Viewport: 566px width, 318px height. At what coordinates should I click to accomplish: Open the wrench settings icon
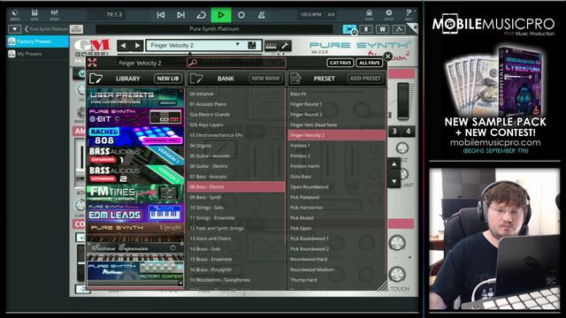tap(285, 45)
